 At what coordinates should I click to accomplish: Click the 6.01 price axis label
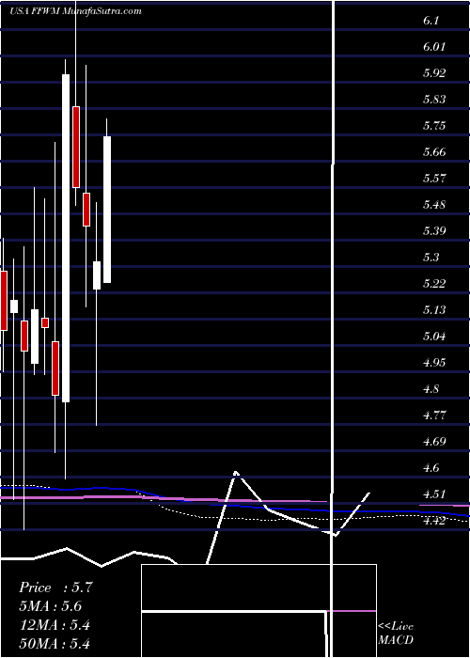pyautogui.click(x=434, y=47)
